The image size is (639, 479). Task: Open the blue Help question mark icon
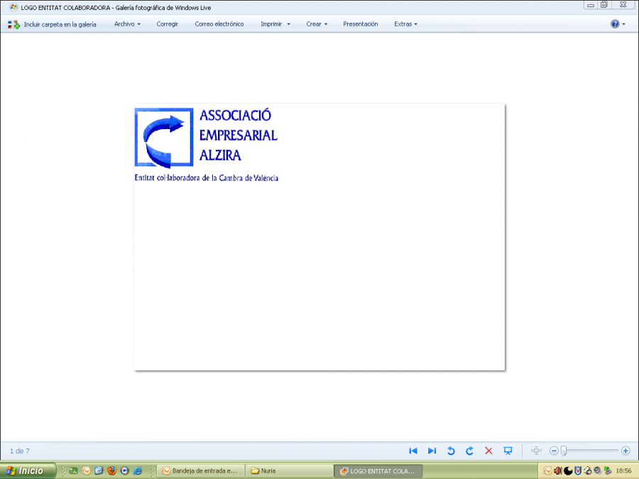click(615, 24)
